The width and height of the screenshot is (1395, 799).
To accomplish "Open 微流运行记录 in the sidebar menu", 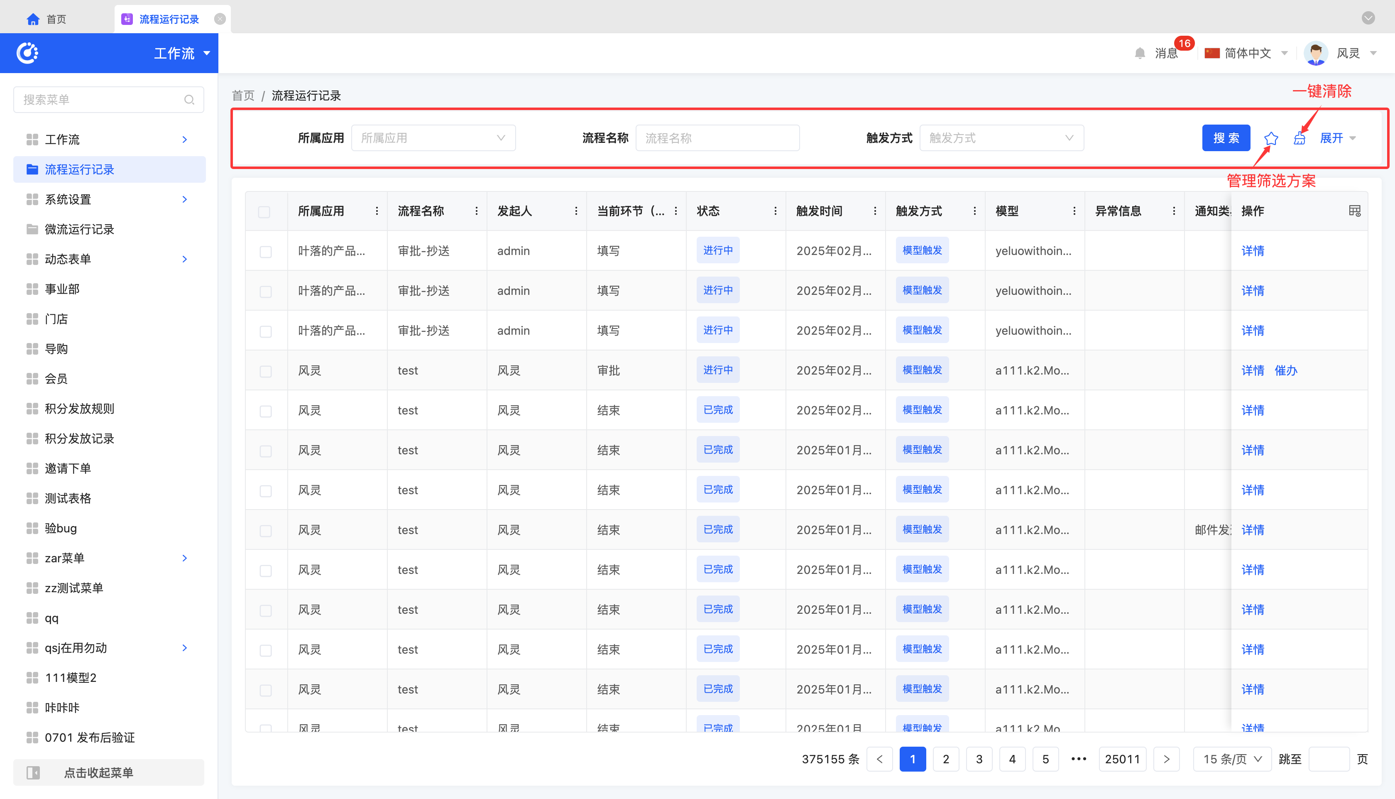I will point(80,229).
